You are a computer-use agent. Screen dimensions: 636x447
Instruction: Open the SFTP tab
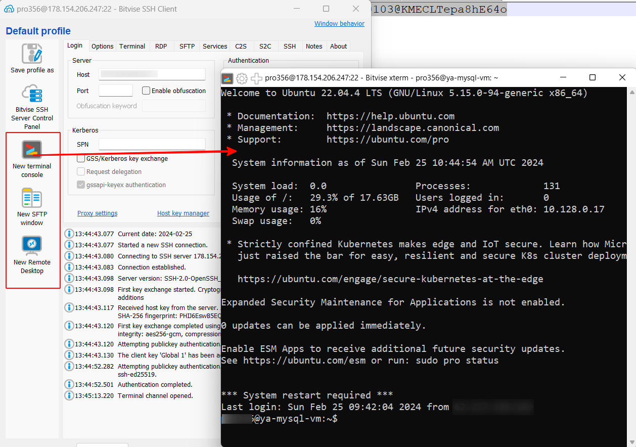pos(187,46)
